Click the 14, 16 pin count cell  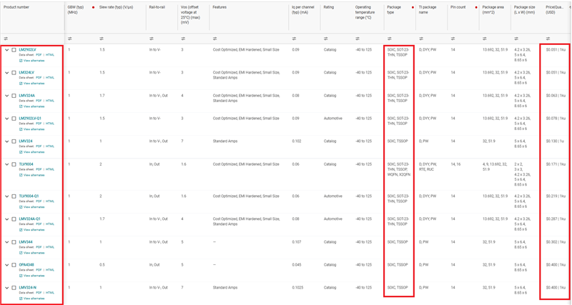[x=455, y=164]
